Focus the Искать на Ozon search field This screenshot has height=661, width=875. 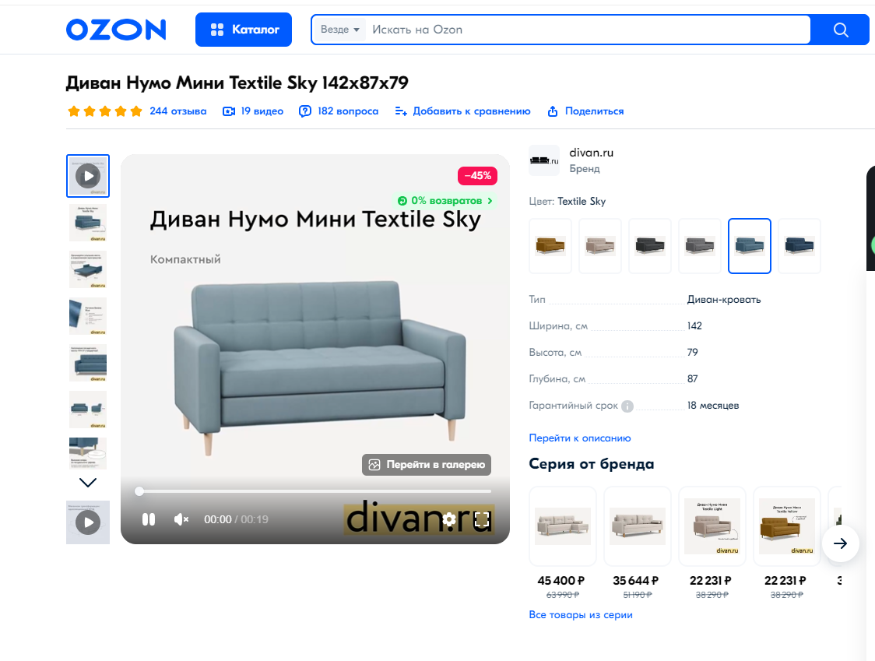coord(589,30)
